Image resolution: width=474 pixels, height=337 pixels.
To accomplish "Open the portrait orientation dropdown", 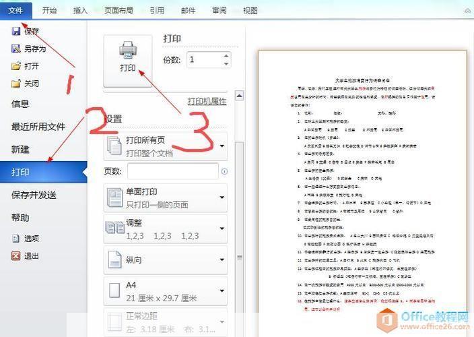I will pos(222,259).
